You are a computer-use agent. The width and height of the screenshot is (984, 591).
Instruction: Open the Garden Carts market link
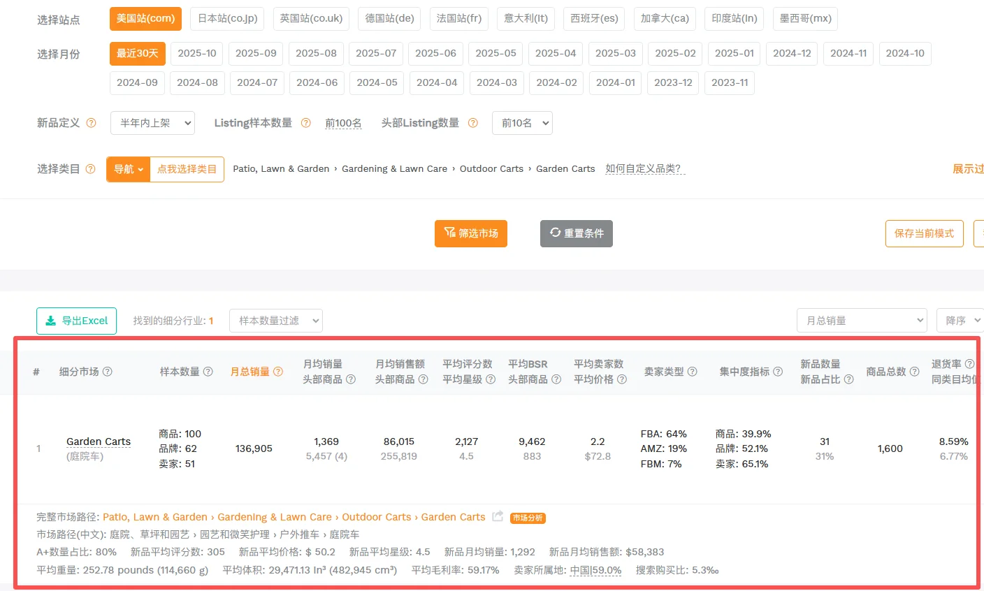coord(98,442)
